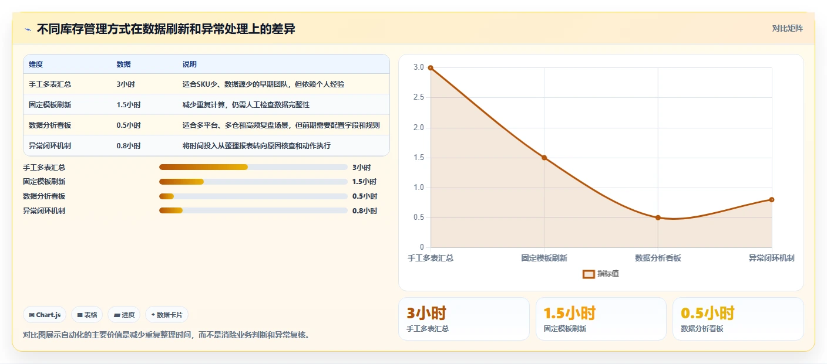The width and height of the screenshot is (827, 364).
Task: Click the lightning icon beside the title
Action: tap(28, 29)
